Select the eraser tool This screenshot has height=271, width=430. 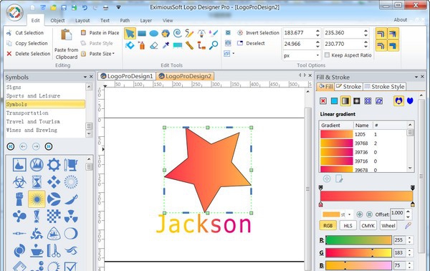tap(153, 45)
